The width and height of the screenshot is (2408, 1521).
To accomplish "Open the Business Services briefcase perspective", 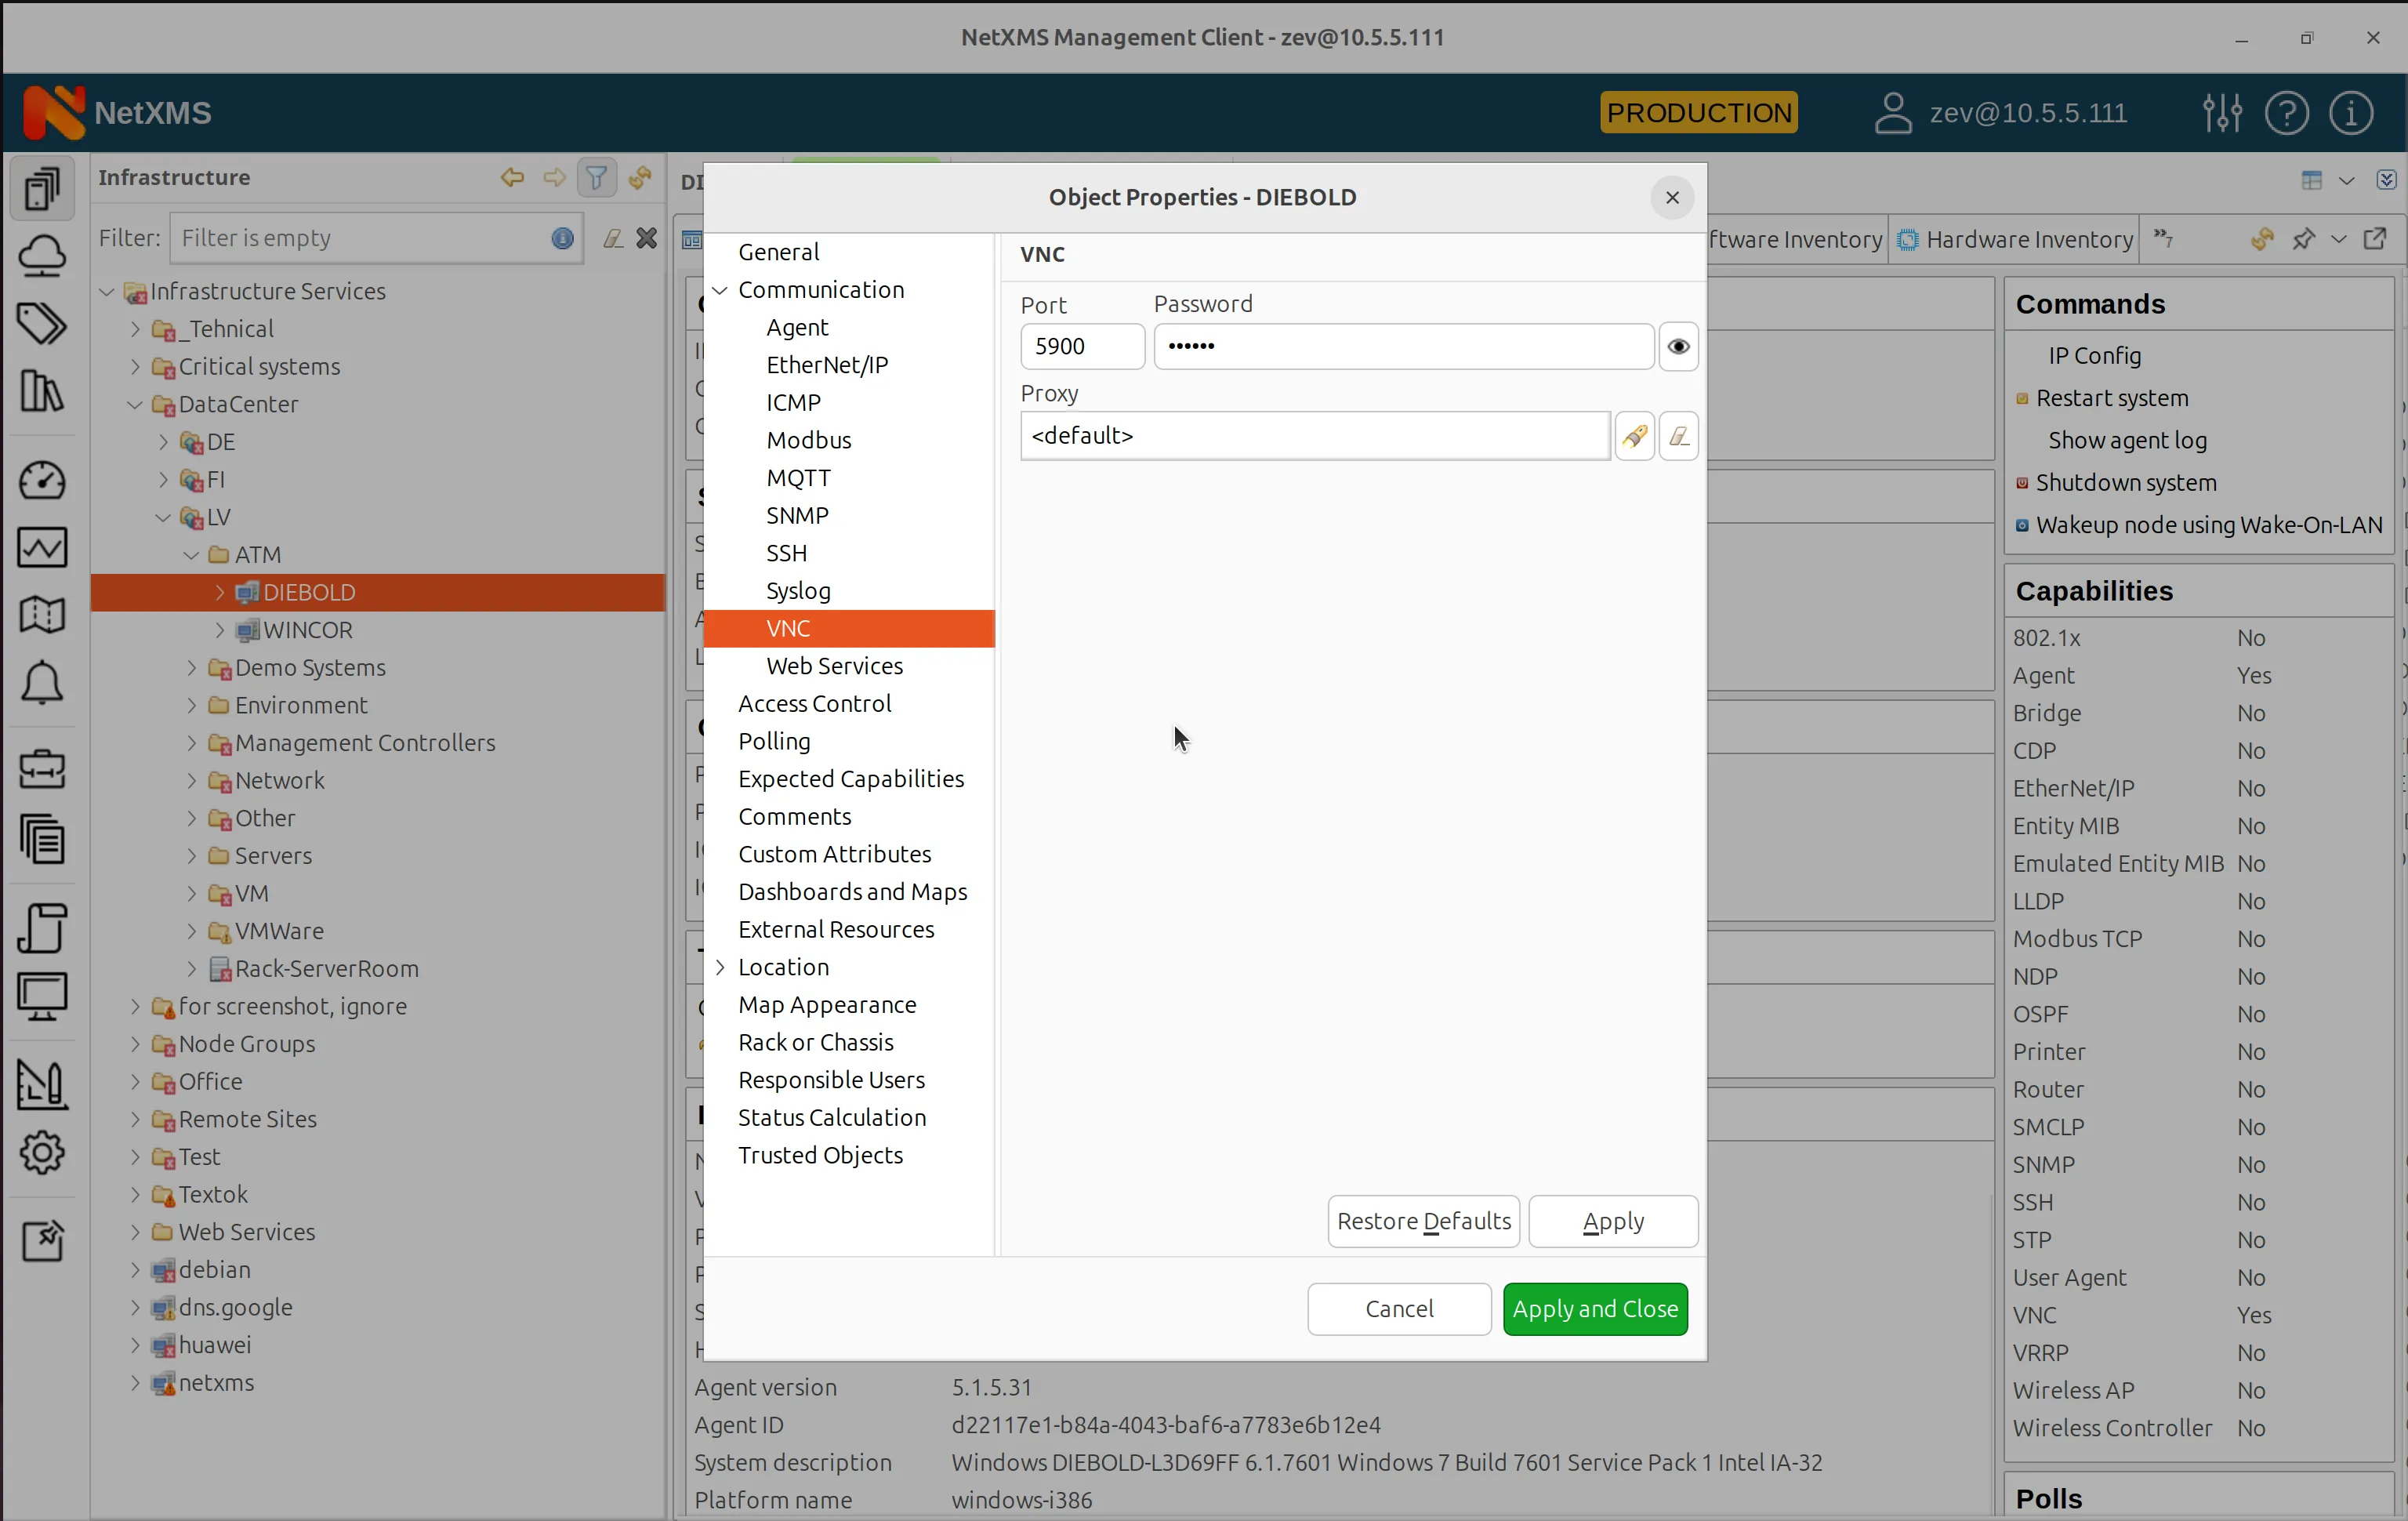I will point(42,769).
